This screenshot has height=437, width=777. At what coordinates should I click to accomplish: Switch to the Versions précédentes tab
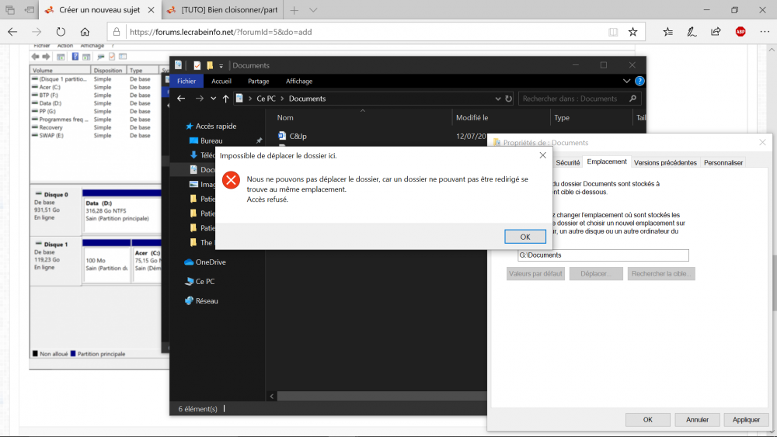(x=665, y=162)
